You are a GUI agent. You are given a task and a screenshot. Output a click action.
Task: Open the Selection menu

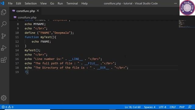[30, 3]
